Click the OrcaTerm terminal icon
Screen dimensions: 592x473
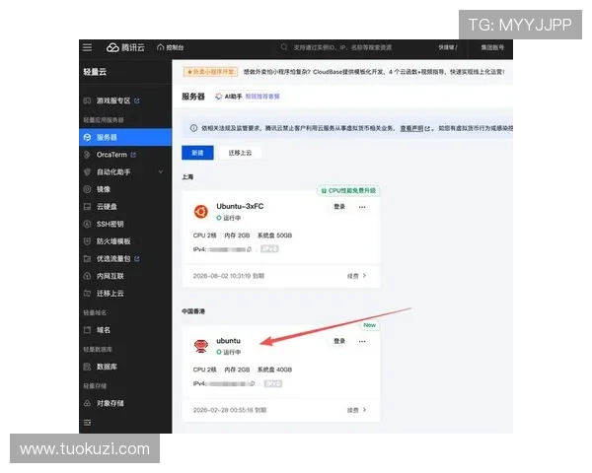[87, 155]
